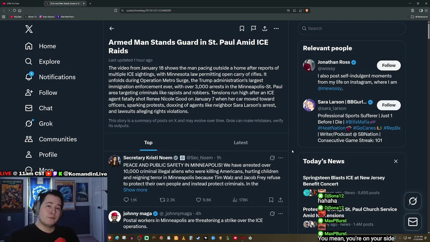Click the address bar URL
Screen dimensions: 430x242
click(x=148, y=10)
